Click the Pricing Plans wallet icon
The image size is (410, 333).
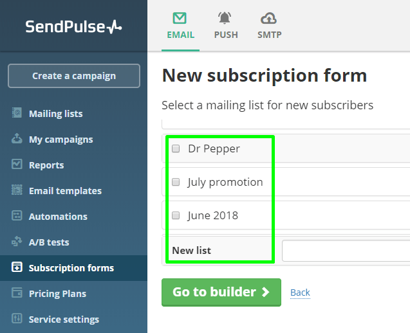click(x=17, y=292)
